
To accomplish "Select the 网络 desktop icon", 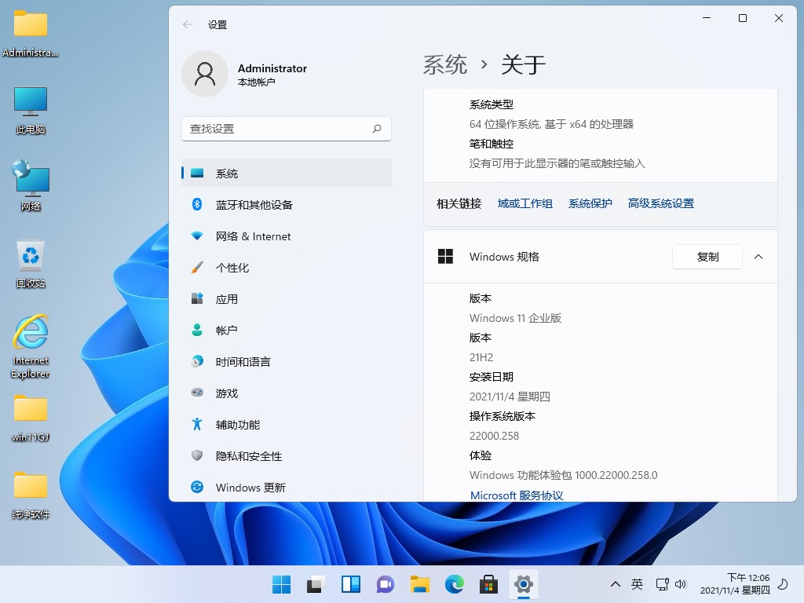I will pos(31,185).
